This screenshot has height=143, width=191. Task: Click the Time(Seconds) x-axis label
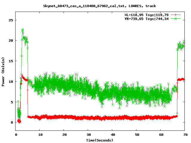(99, 140)
